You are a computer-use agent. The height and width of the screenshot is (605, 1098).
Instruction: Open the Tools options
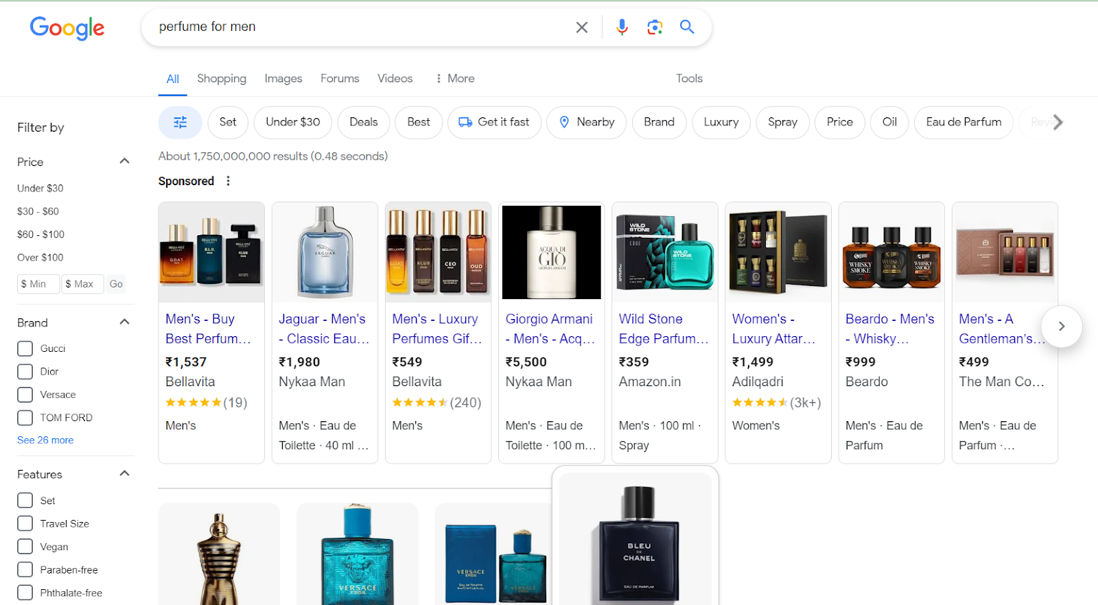click(689, 78)
